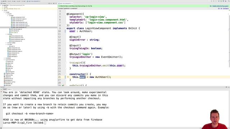230x129 pixels.
Task: Click the fold marker at line 21 tryLogin
Action: point(66,63)
